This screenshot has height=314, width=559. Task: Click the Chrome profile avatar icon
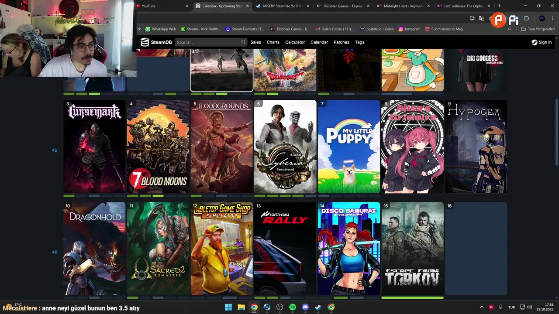pyautogui.click(x=542, y=18)
